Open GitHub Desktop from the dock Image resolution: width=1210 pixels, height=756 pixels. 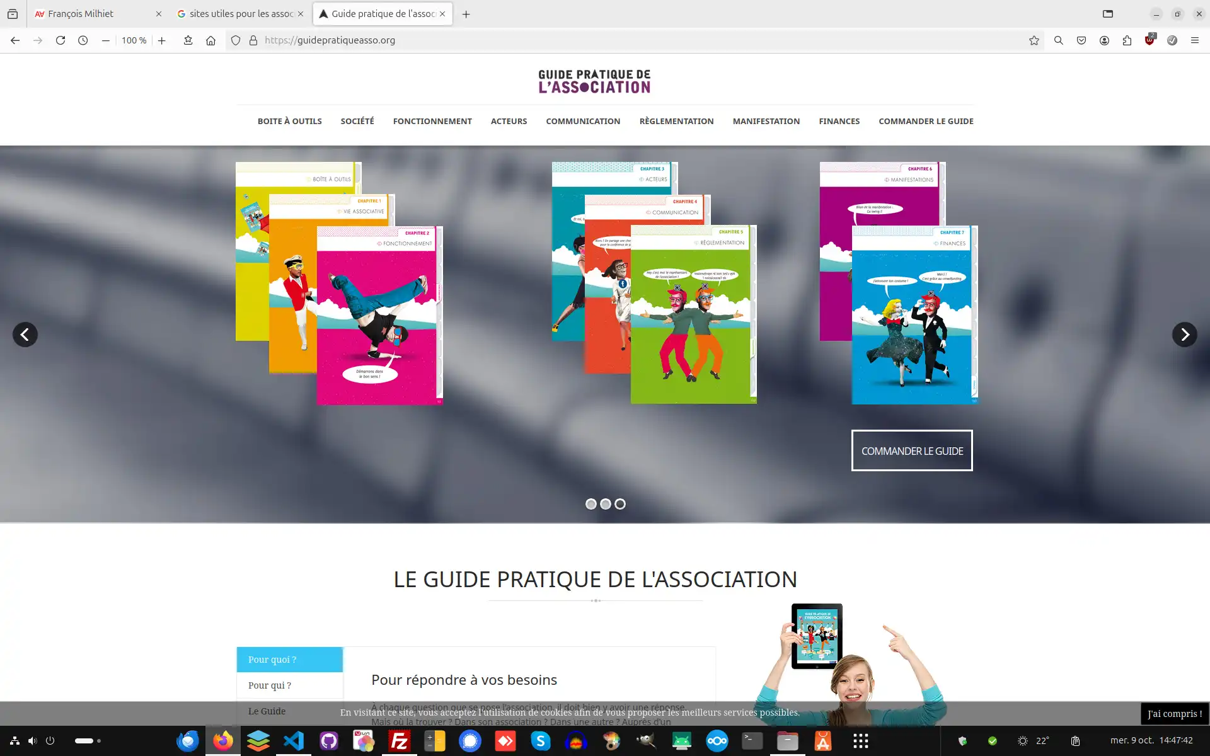tap(329, 741)
